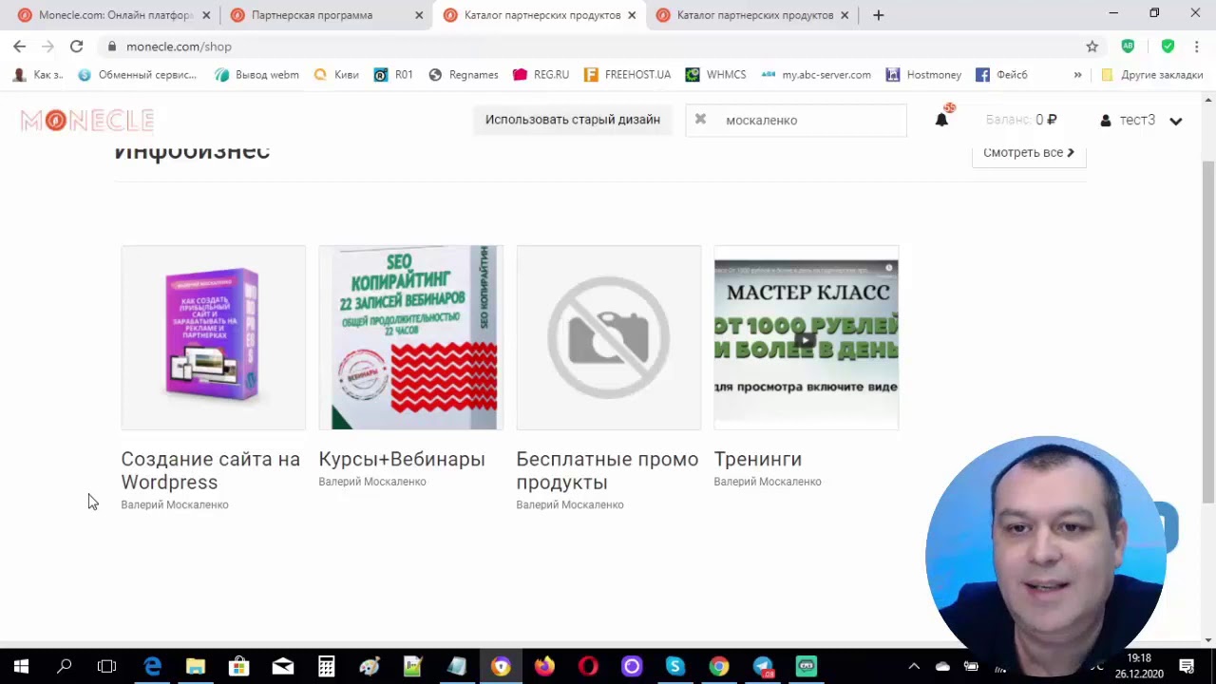Open the REG.RU bookmark
1216x684 pixels.
[x=541, y=74]
